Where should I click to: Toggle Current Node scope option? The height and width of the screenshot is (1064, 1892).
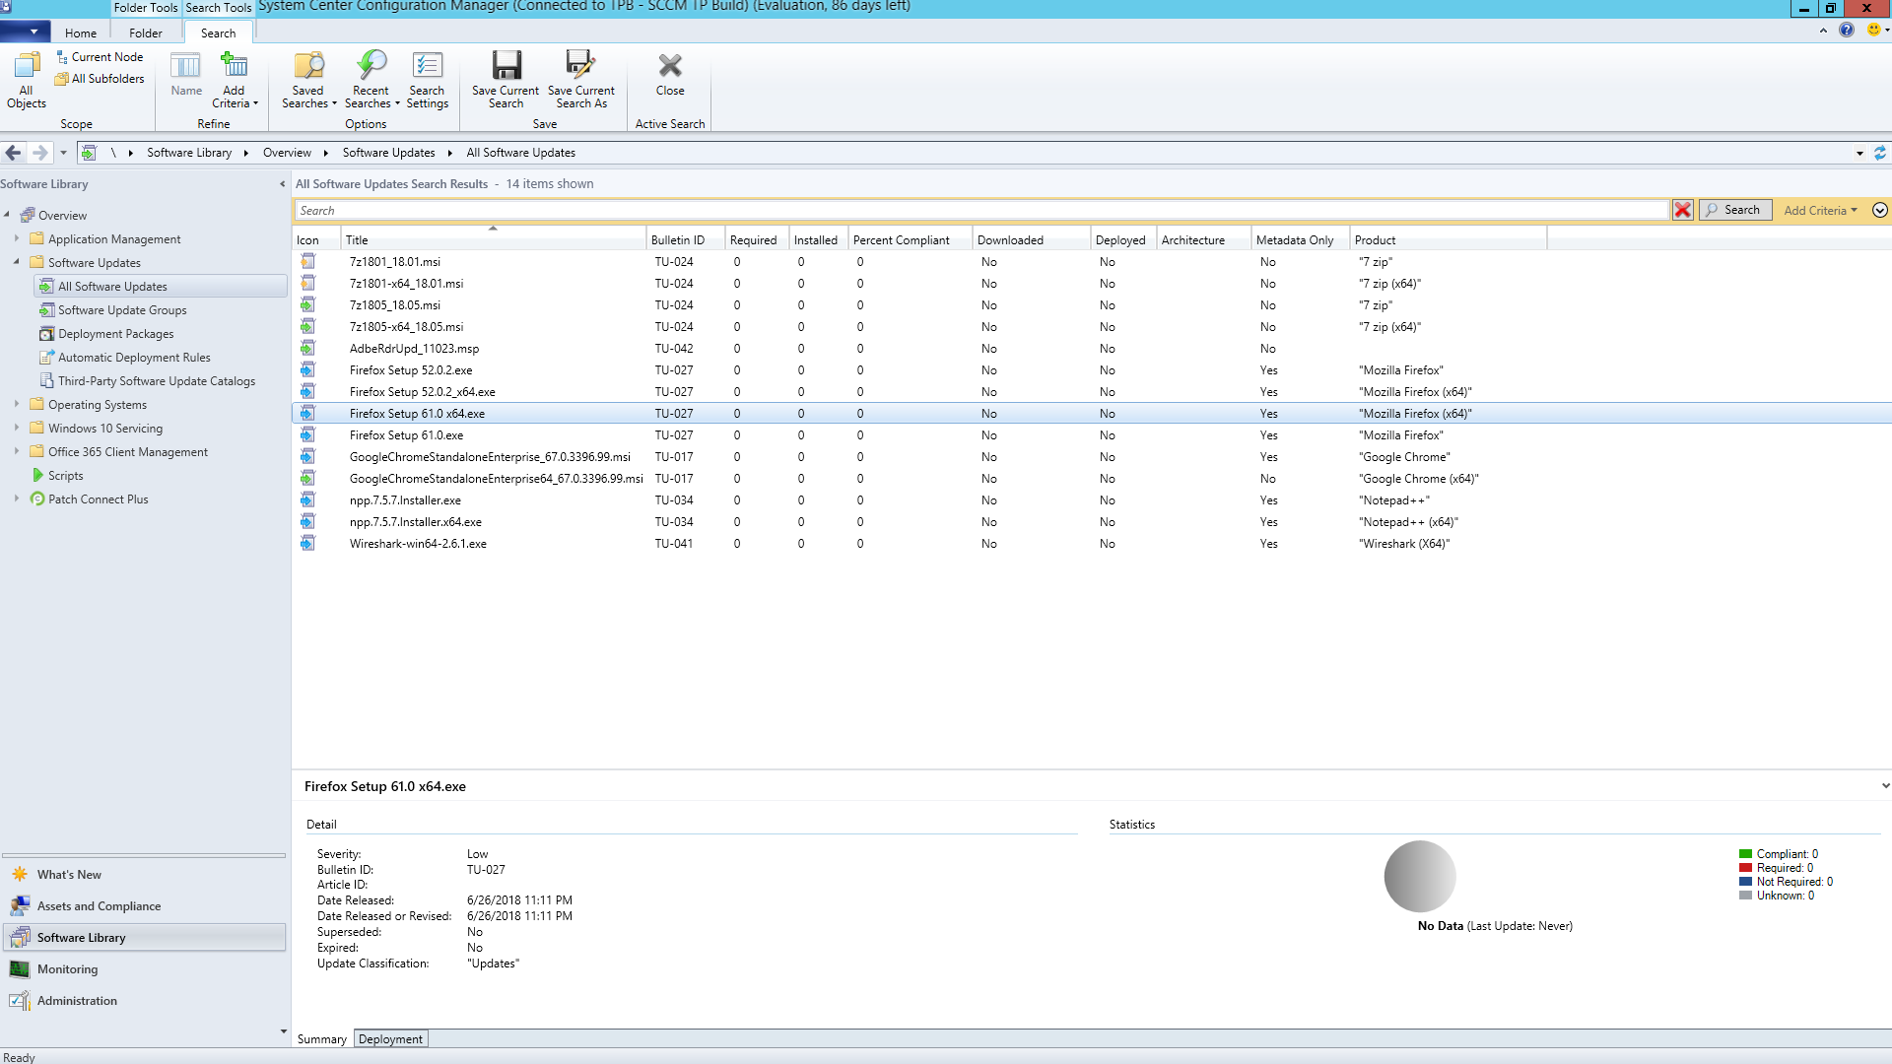tap(100, 57)
